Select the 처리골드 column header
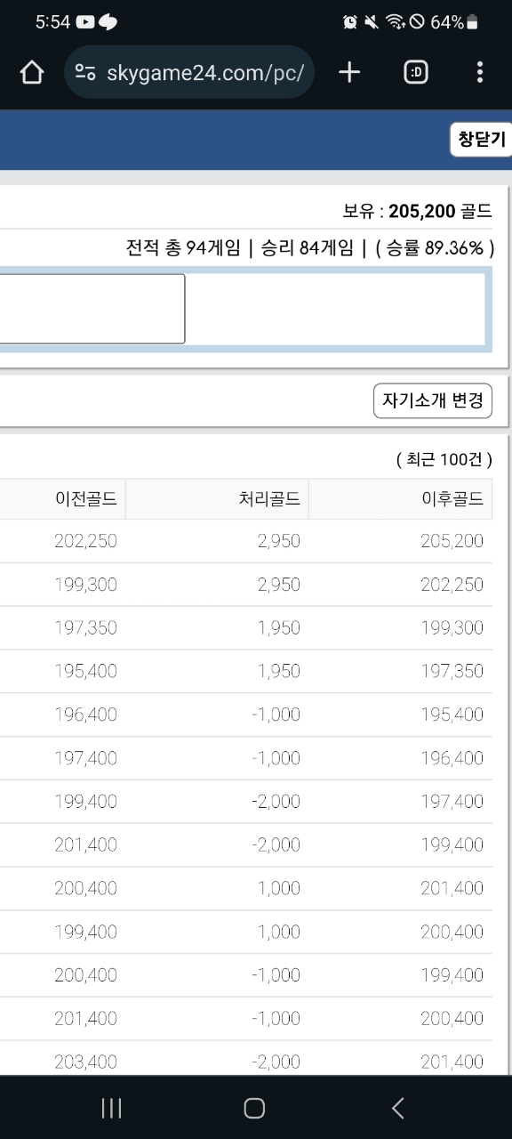This screenshot has height=1139, width=512. (217, 499)
